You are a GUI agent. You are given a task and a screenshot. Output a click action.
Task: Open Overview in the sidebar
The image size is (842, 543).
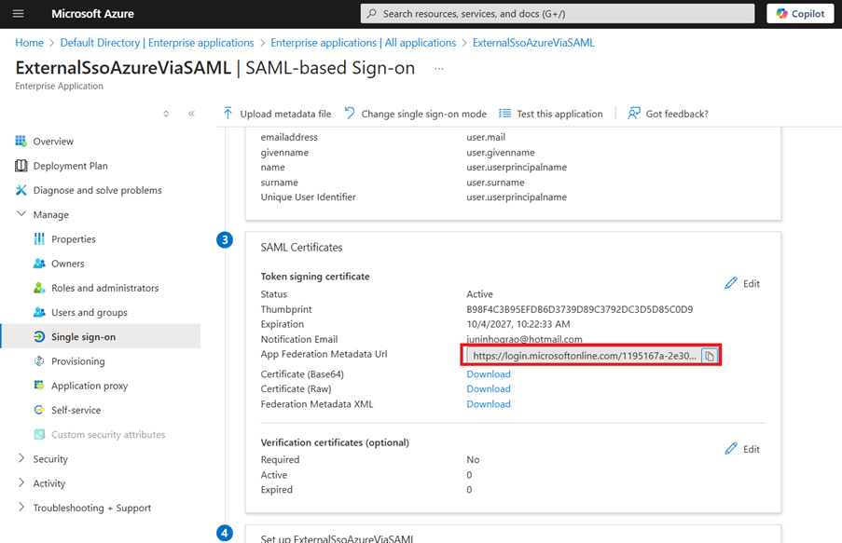tap(53, 142)
